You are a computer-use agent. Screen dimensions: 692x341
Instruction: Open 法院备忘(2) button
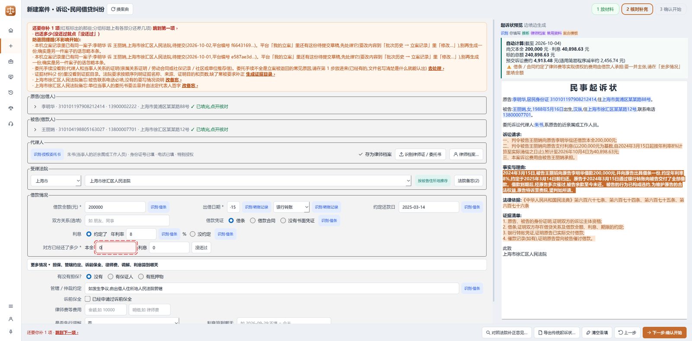pyautogui.click(x=468, y=181)
